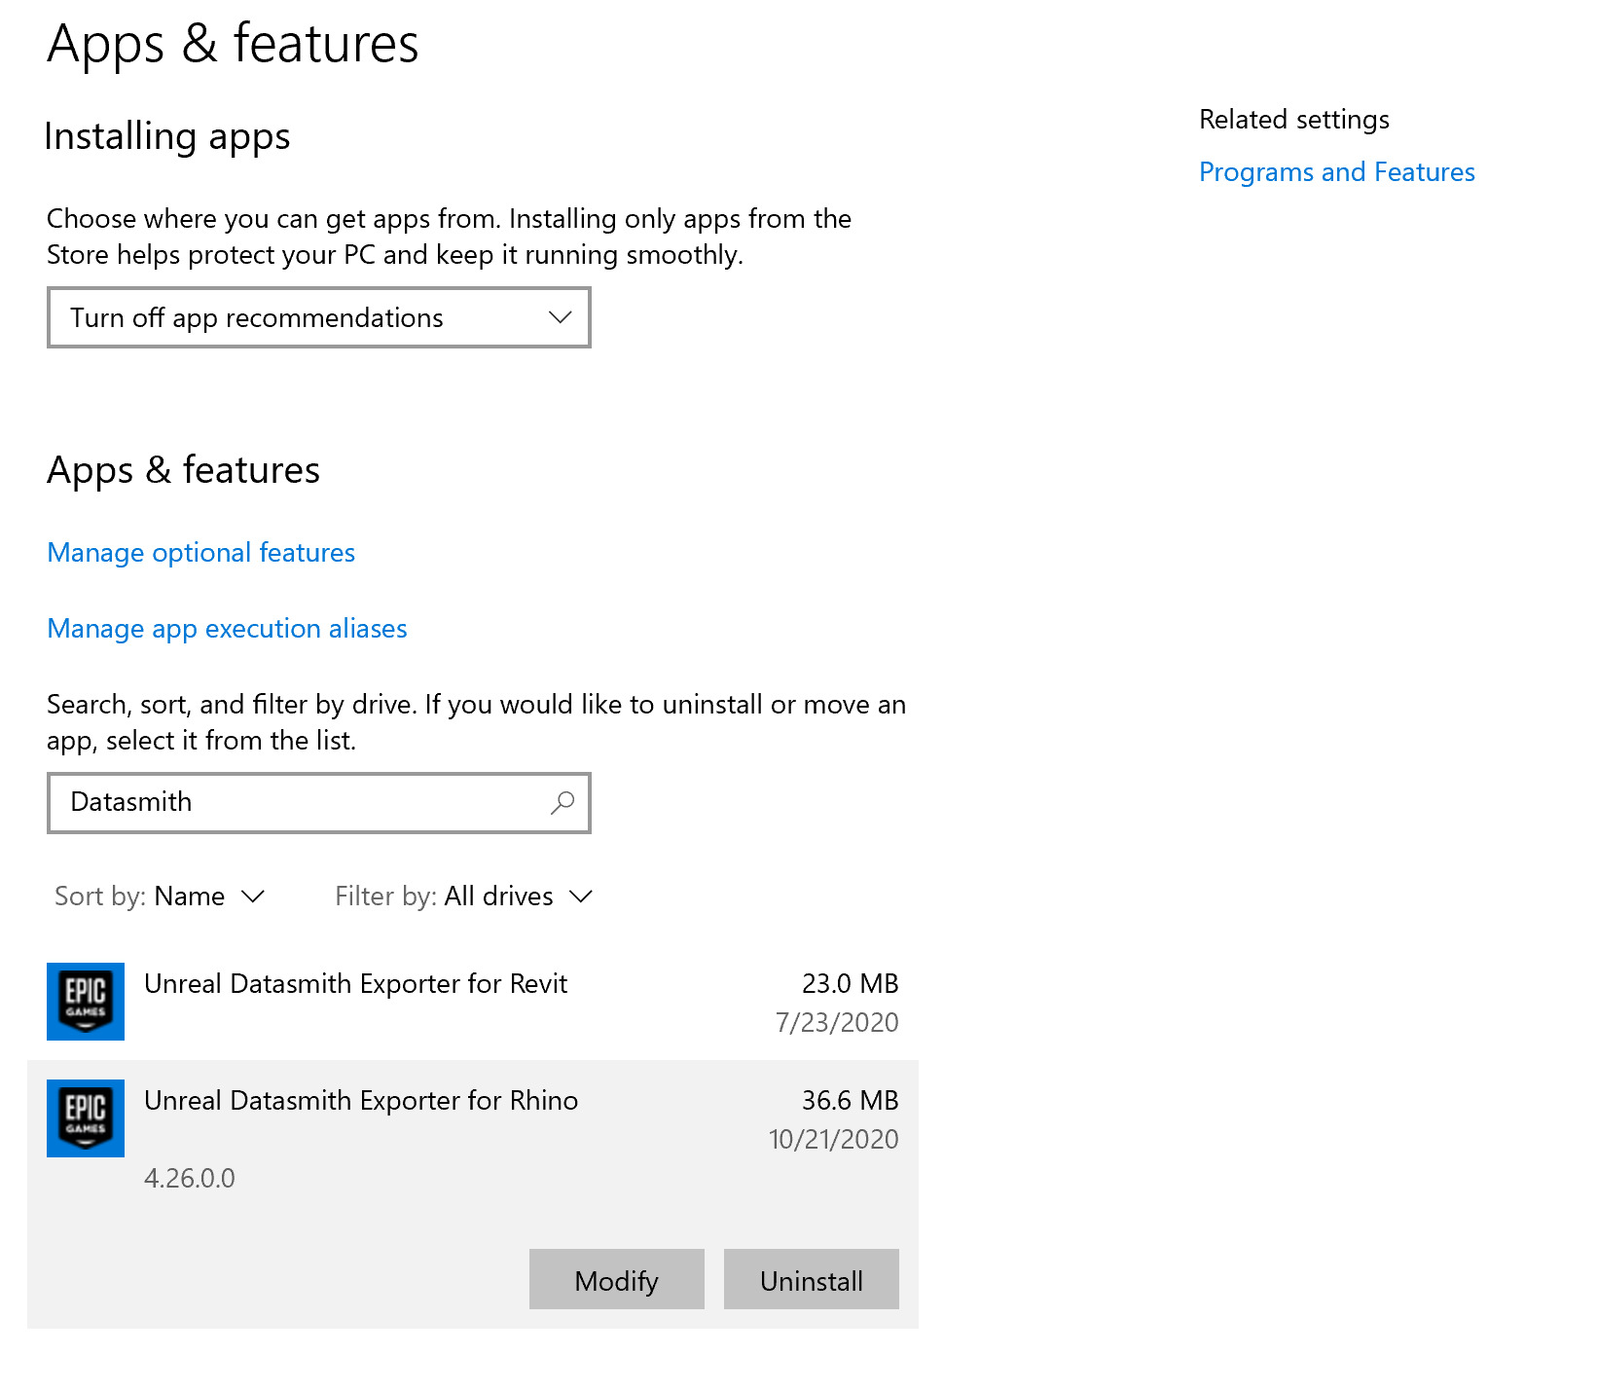Focus the Datasmith search field

[x=302, y=802]
